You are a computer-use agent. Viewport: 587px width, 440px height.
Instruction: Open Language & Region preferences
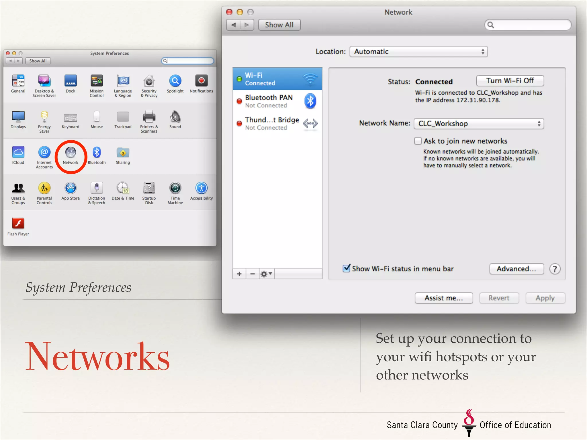[123, 81]
